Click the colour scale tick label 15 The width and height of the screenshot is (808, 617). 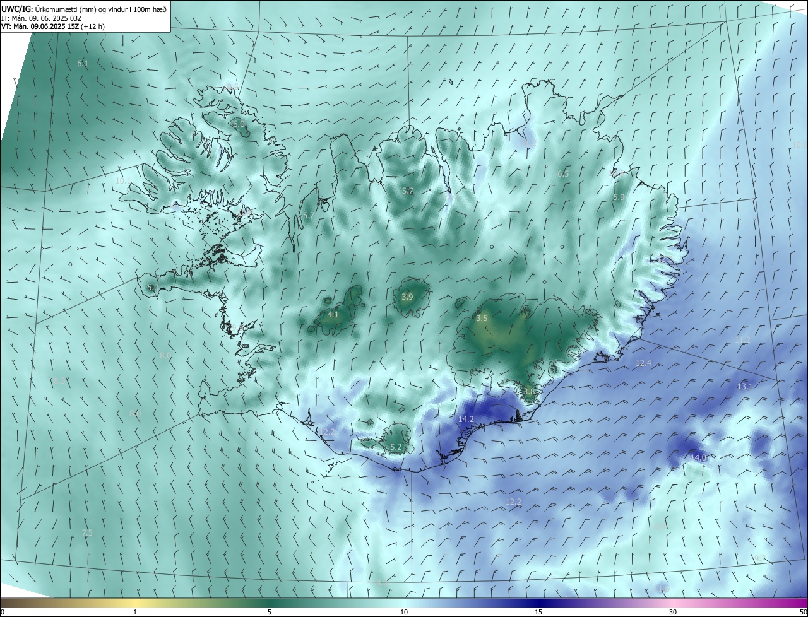click(x=538, y=613)
